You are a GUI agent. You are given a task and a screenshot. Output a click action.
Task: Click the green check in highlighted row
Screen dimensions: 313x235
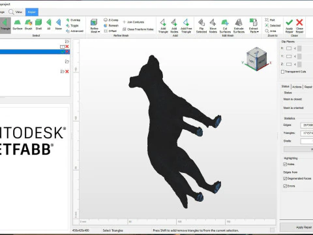click(x=63, y=52)
